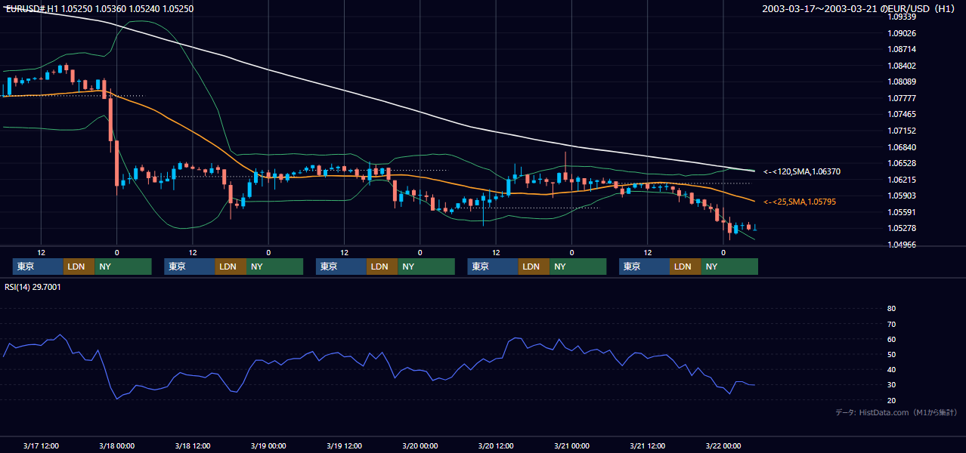Click the RSI(14) 29.7001 indicator label
This screenshot has width=966, height=453.
click(33, 287)
